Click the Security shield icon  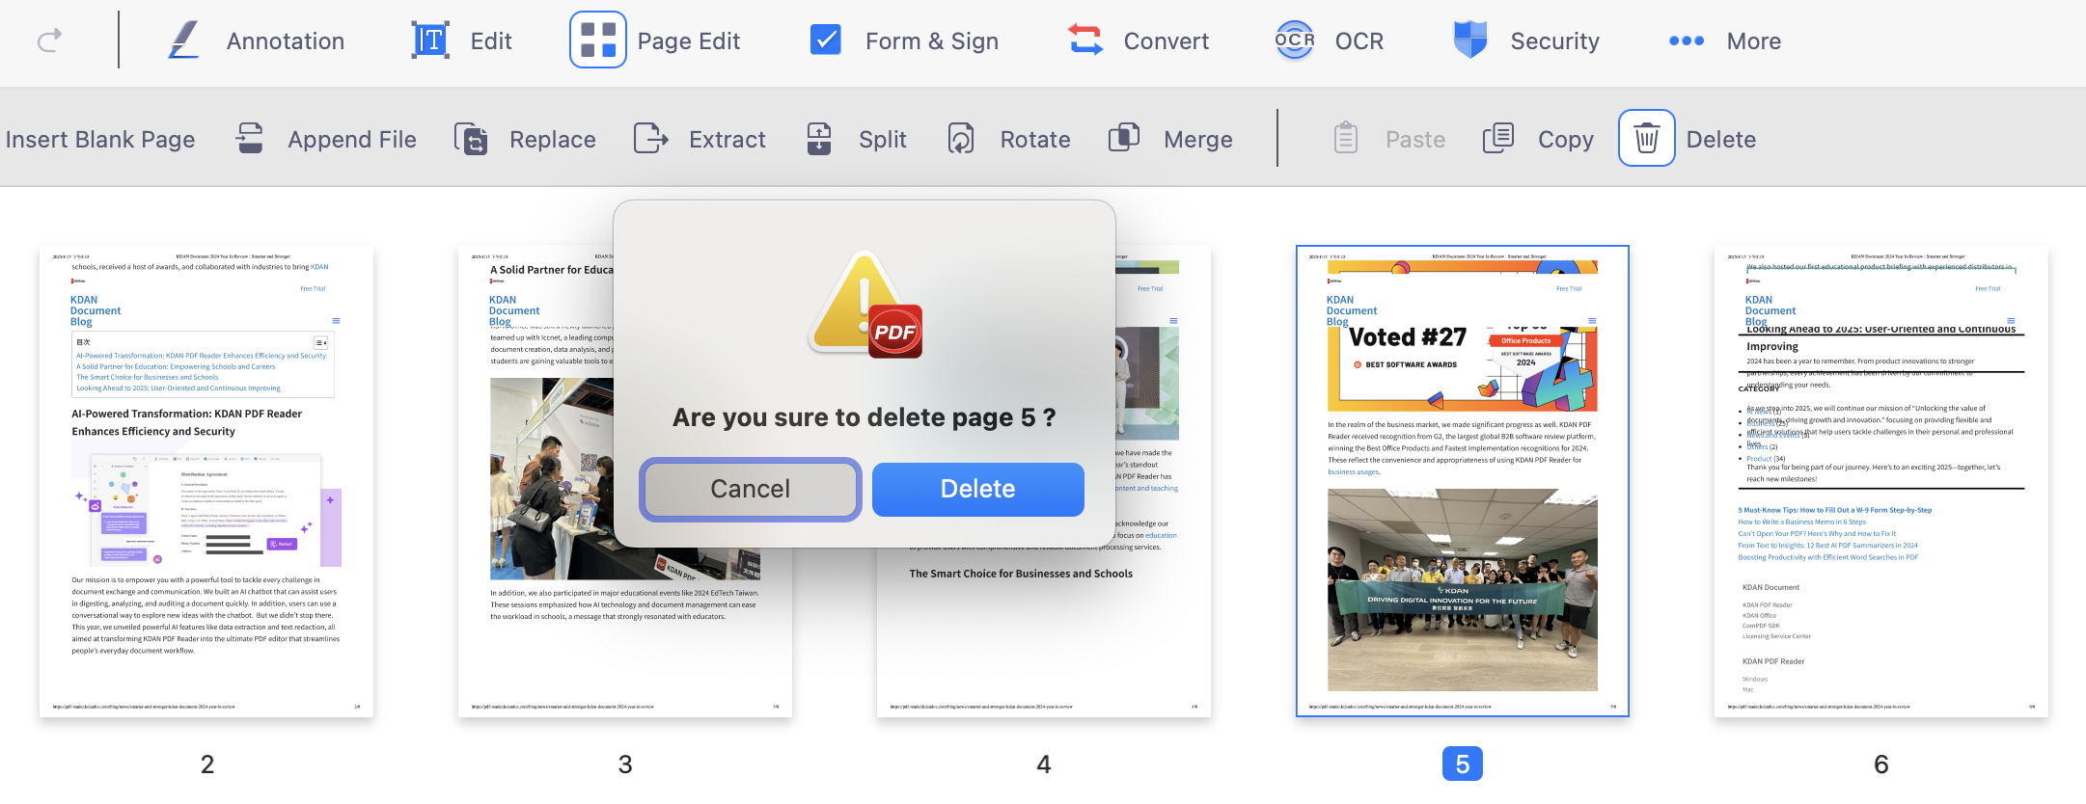click(1470, 40)
